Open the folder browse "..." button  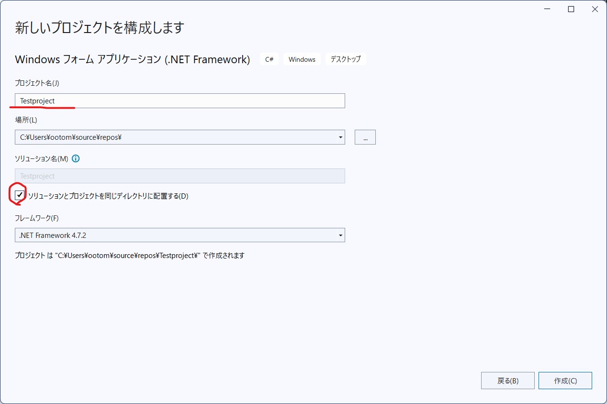365,137
